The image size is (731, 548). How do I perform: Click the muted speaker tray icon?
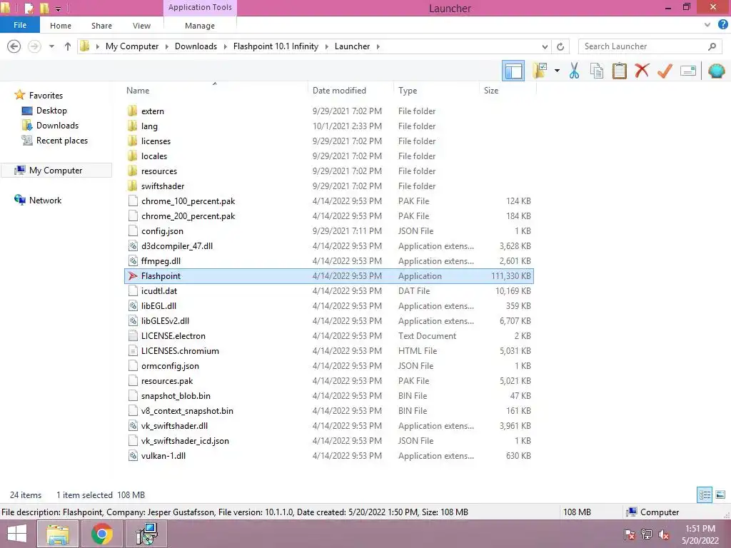(663, 534)
